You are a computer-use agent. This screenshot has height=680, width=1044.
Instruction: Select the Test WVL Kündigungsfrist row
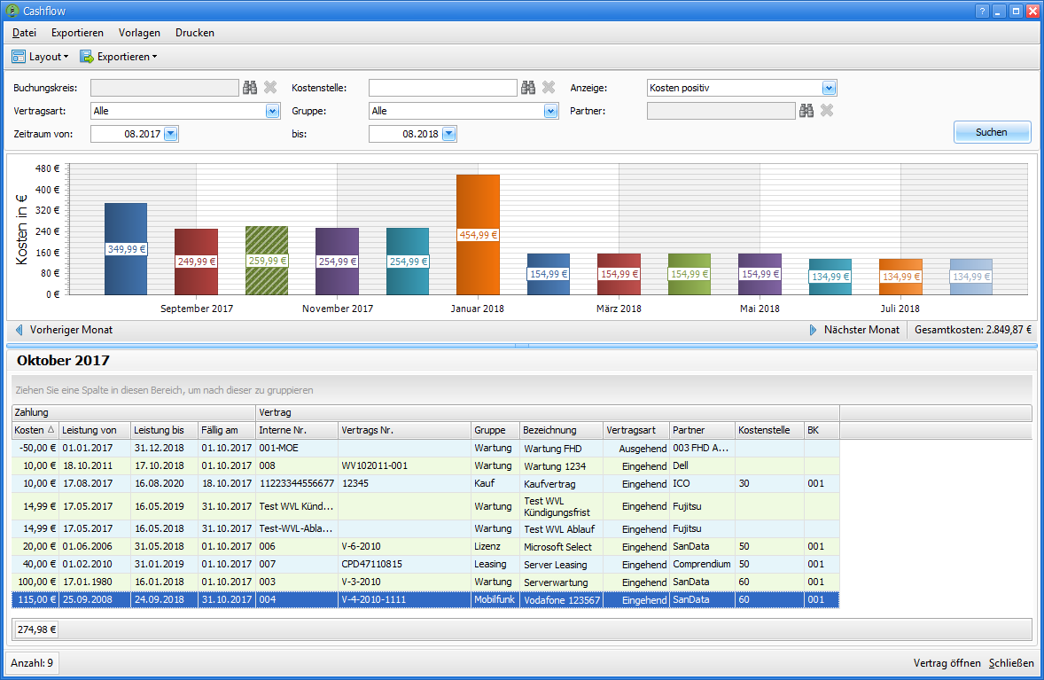[x=425, y=506]
